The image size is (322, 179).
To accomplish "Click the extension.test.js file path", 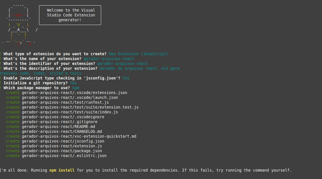I will (80, 107).
